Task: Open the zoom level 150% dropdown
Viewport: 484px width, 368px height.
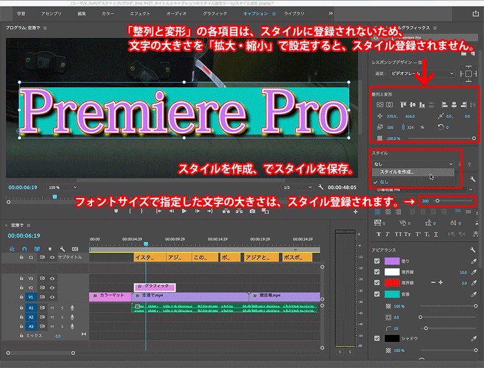Action: [63, 187]
